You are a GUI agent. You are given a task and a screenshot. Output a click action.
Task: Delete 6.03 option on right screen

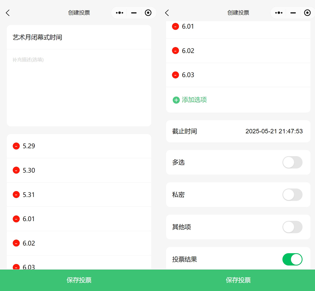(x=176, y=75)
